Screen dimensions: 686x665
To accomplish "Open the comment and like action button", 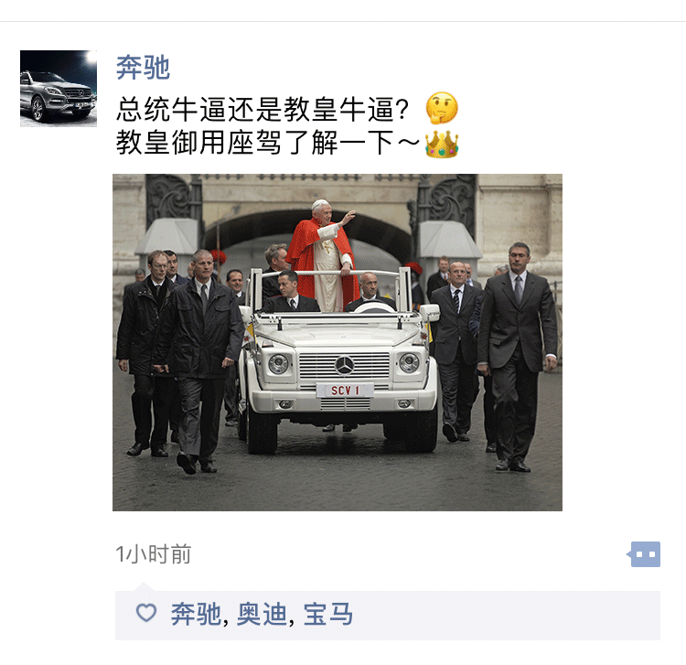I will coord(644,554).
